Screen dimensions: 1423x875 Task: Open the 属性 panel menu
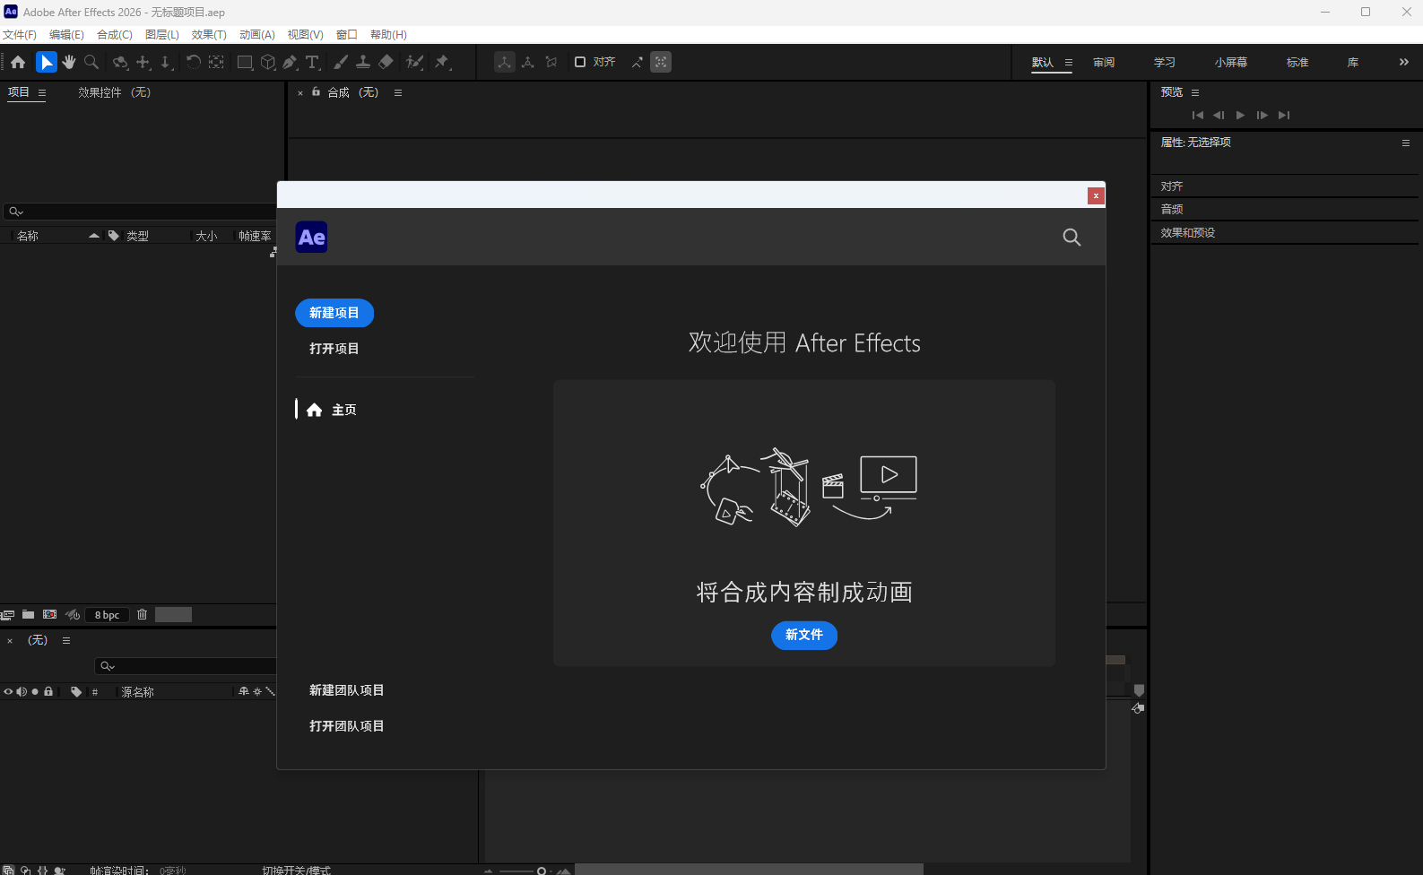tap(1406, 143)
